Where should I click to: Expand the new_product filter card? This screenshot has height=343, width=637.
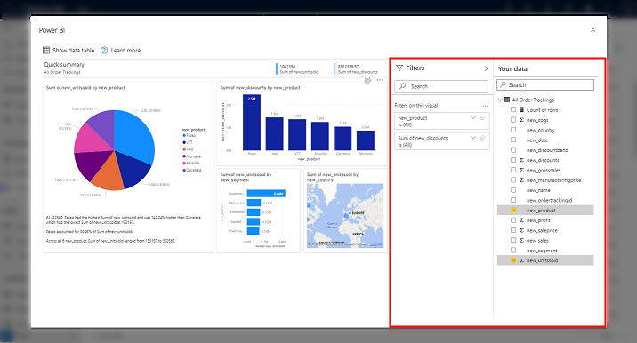[x=473, y=117]
